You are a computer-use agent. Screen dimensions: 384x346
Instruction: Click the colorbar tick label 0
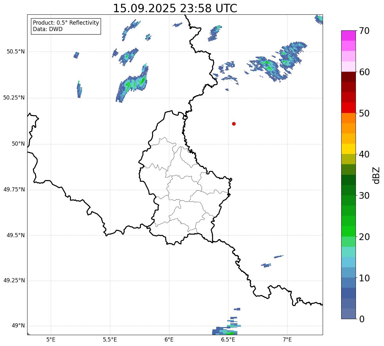tap(362, 319)
